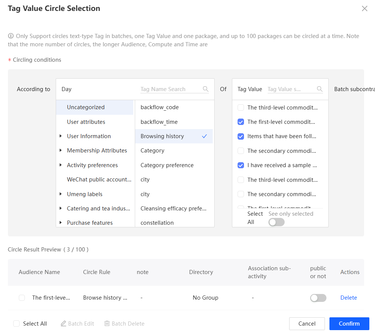Expand the Membership Attributes category
375x332 pixels.
point(61,151)
